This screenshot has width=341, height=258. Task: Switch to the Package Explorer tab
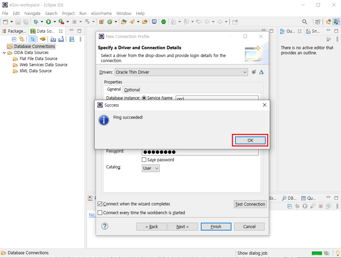(14, 31)
